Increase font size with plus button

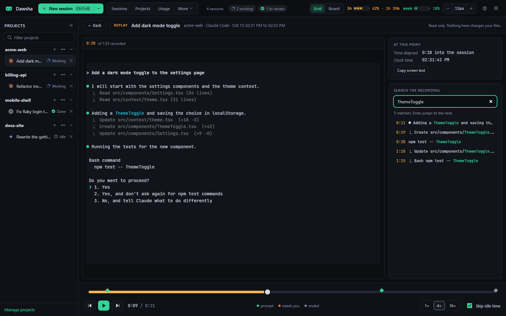471,9
